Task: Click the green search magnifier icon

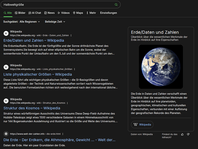Action: click(116, 5)
